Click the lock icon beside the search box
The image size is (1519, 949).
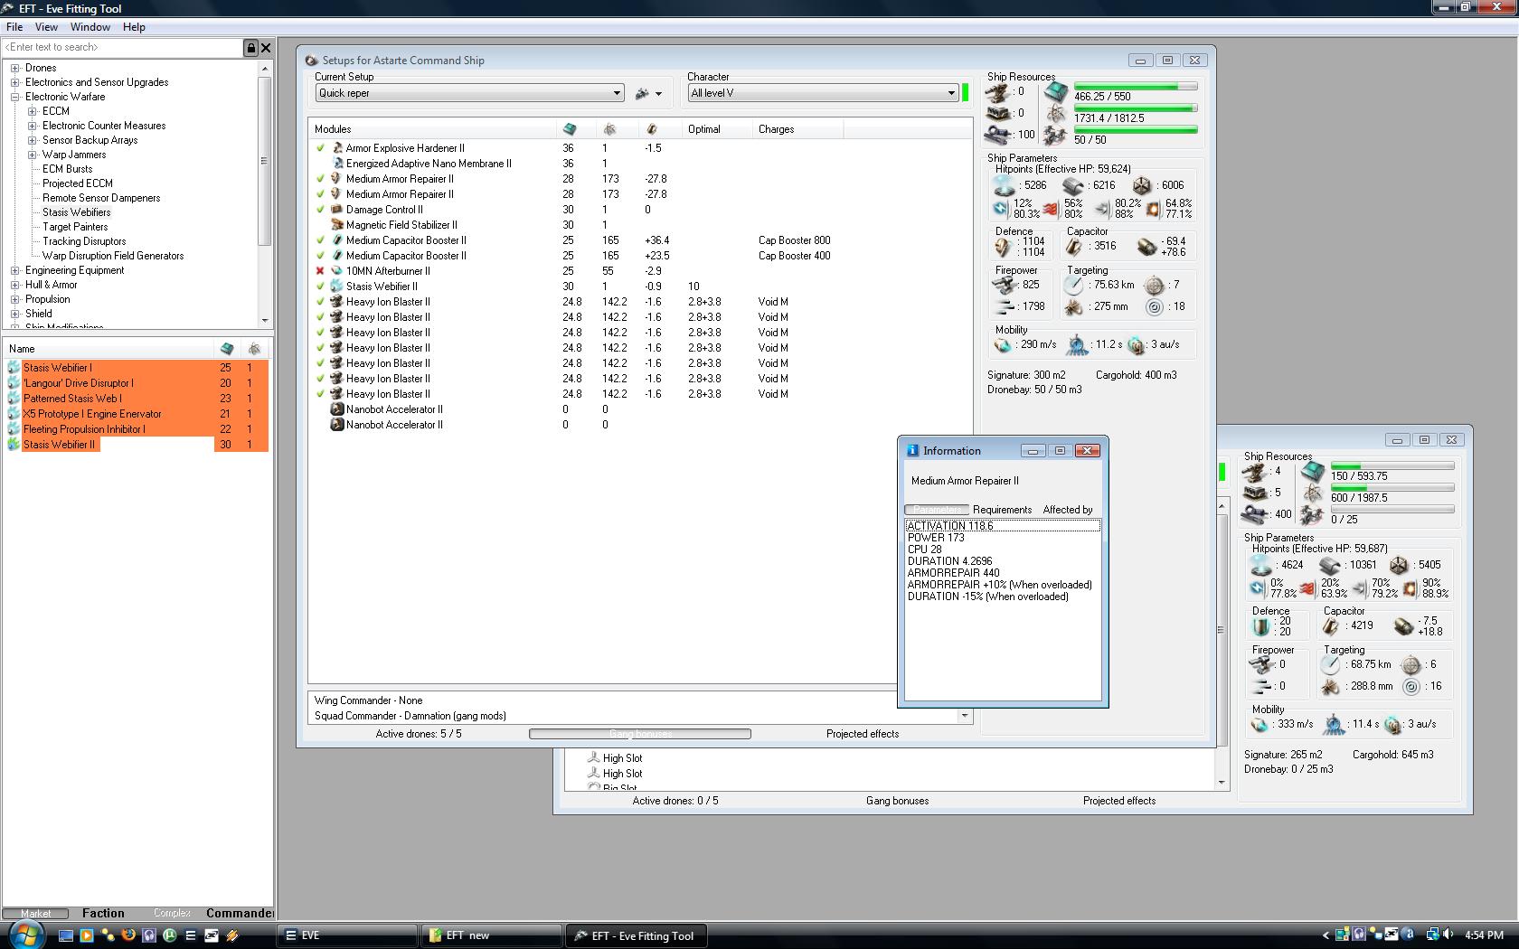pos(251,48)
